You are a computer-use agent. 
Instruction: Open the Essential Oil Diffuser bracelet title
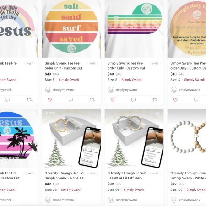128,176
